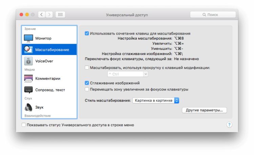254x155 pixels.
Task: Check Перемещать зону увеличения за фокусом клавиатуры
Action: click(x=87, y=89)
